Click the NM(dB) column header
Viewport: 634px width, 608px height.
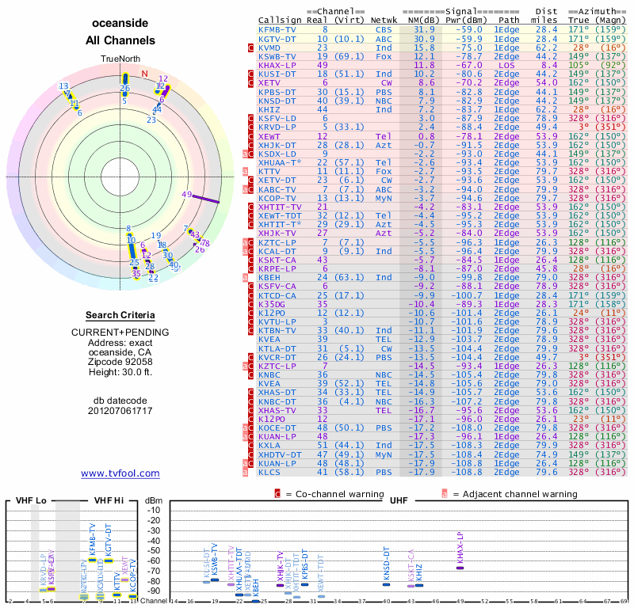tap(417, 20)
